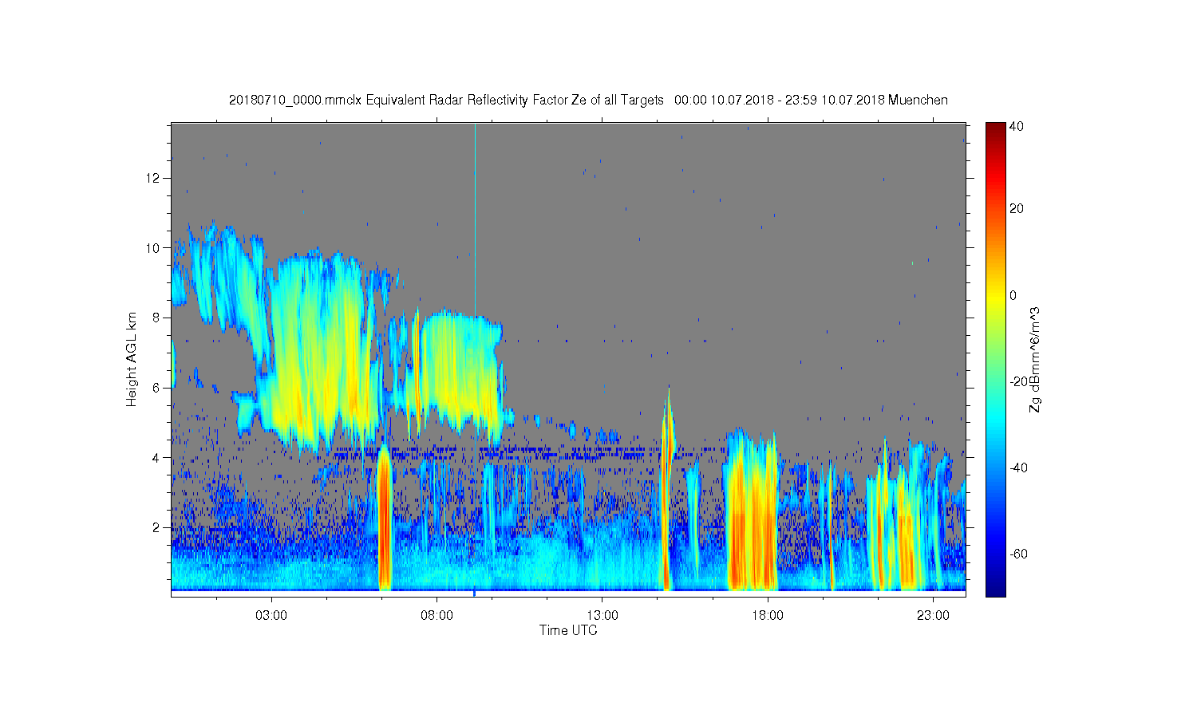The image size is (1197, 718).
Task: Click the 03:00 time tick label
Action: [271, 615]
